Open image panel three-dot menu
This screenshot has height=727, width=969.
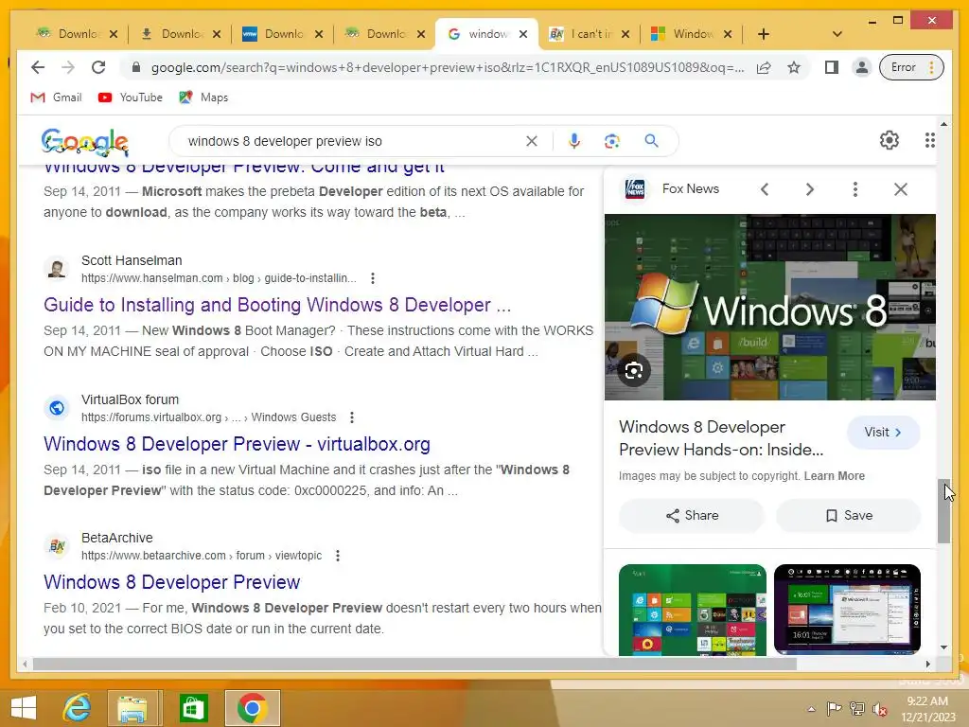tap(855, 189)
